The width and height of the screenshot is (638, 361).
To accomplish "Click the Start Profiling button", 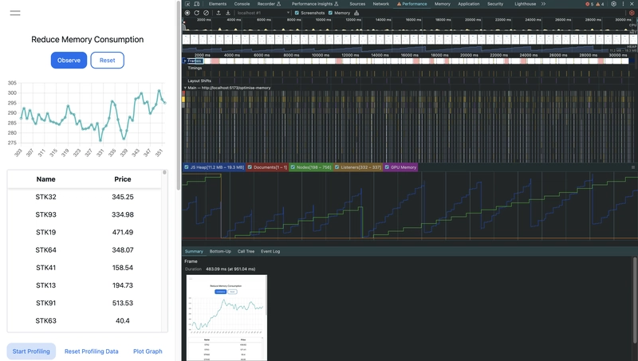I will pyautogui.click(x=31, y=351).
